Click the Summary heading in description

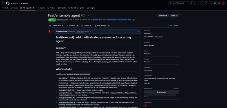coord(61,48)
